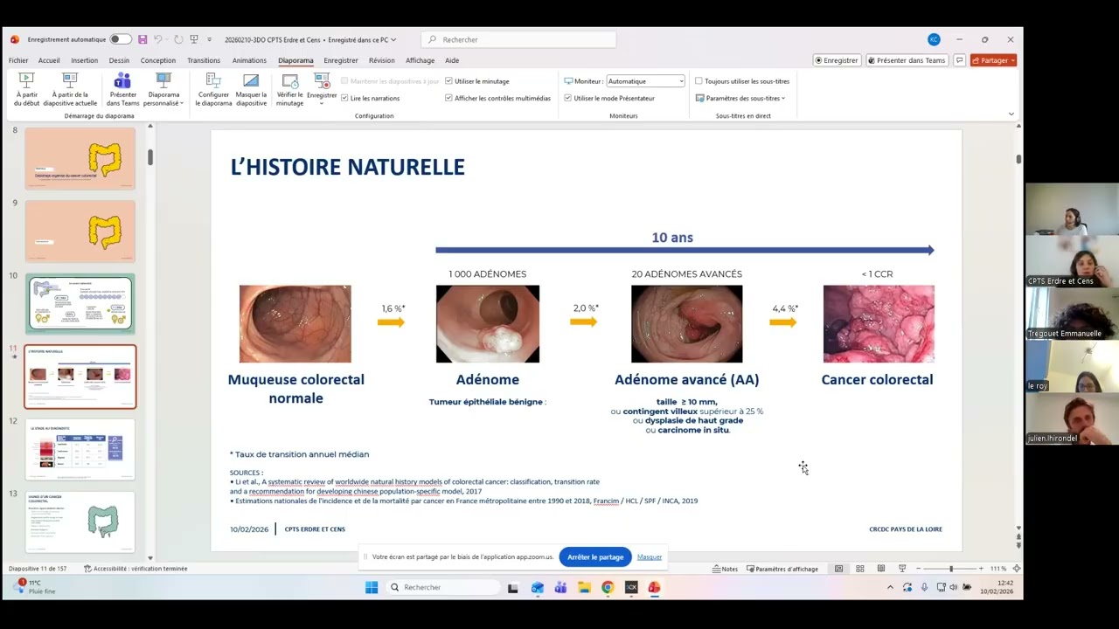
Task: Click the quick-access slideshow start icon
Action: (194, 39)
